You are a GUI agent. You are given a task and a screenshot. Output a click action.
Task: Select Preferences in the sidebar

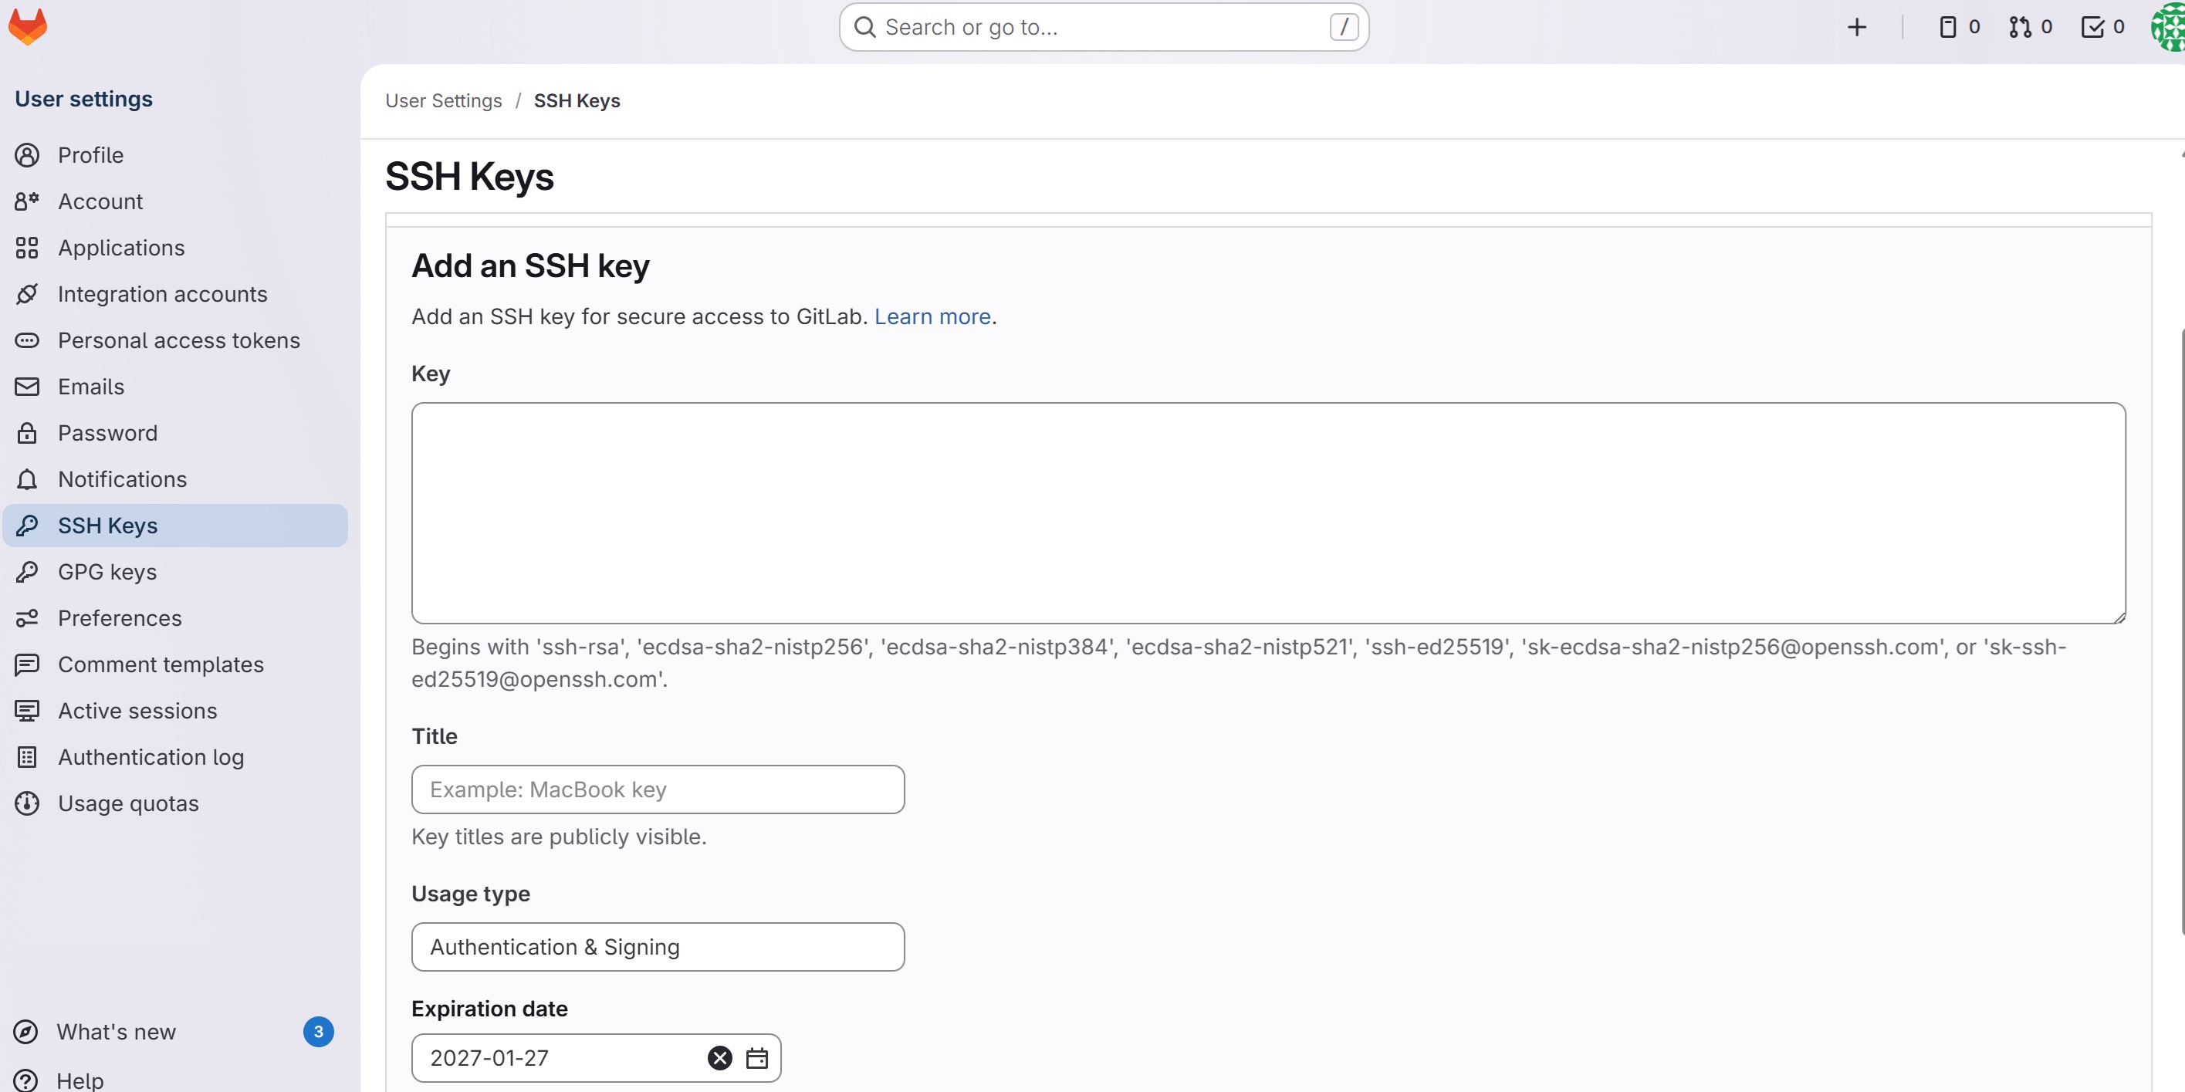(119, 618)
